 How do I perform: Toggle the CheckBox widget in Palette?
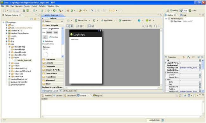pyautogui.click(x=54, y=37)
